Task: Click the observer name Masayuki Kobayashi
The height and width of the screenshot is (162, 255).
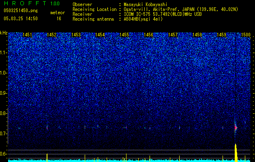Action: pyautogui.click(x=146, y=4)
